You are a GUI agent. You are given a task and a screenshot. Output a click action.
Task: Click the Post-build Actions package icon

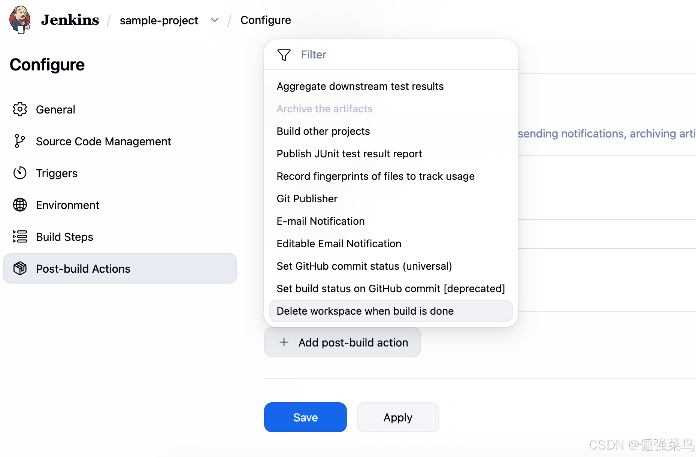(x=20, y=269)
